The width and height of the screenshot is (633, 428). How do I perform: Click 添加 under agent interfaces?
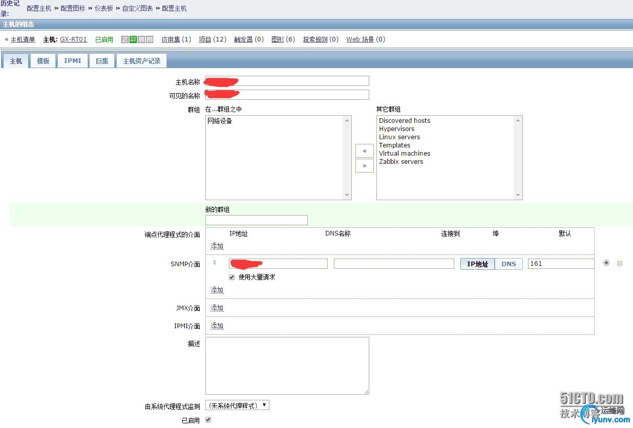point(217,246)
